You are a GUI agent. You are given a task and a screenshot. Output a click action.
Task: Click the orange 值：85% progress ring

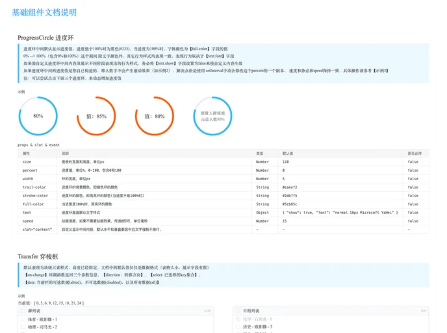(x=96, y=116)
